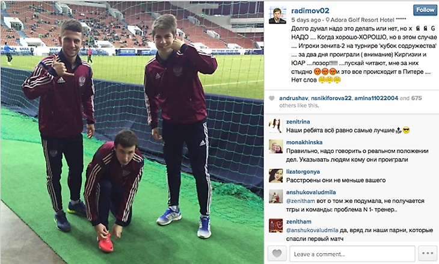Follow the radimov02 account

pos(425,10)
